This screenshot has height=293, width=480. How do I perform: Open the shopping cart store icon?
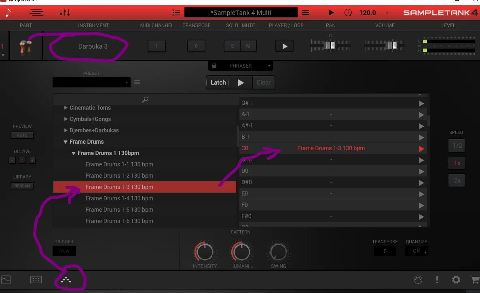pos(475,280)
